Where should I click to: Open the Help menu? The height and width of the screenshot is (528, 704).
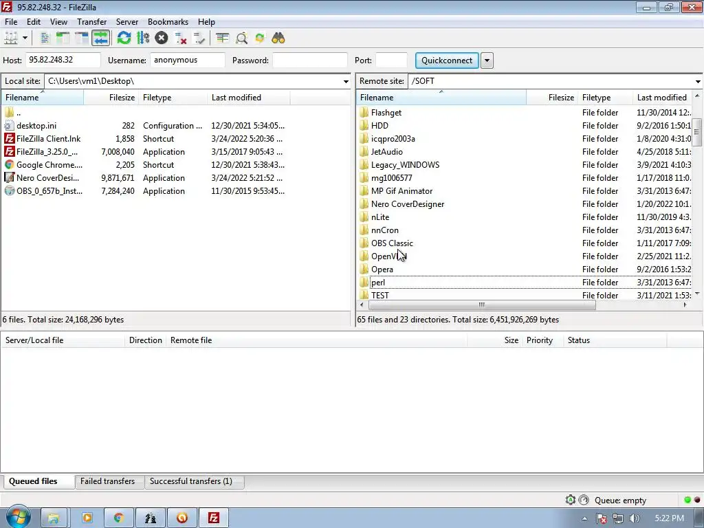206,22
